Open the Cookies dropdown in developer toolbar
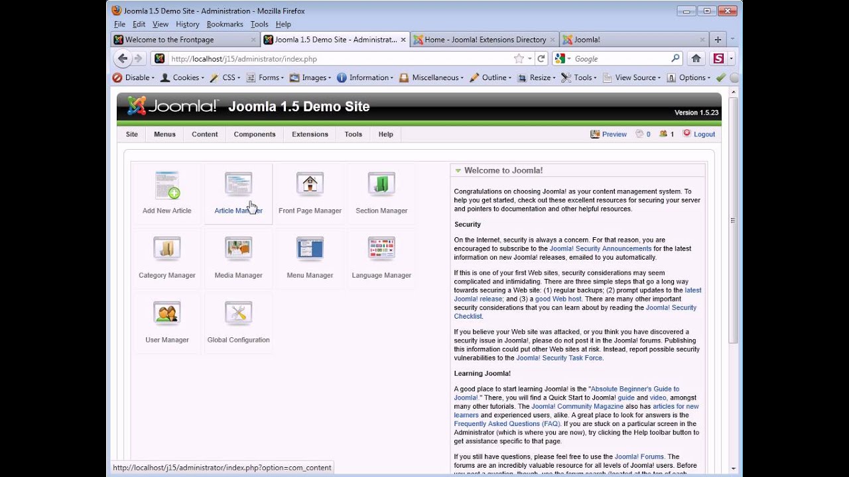 tap(182, 78)
